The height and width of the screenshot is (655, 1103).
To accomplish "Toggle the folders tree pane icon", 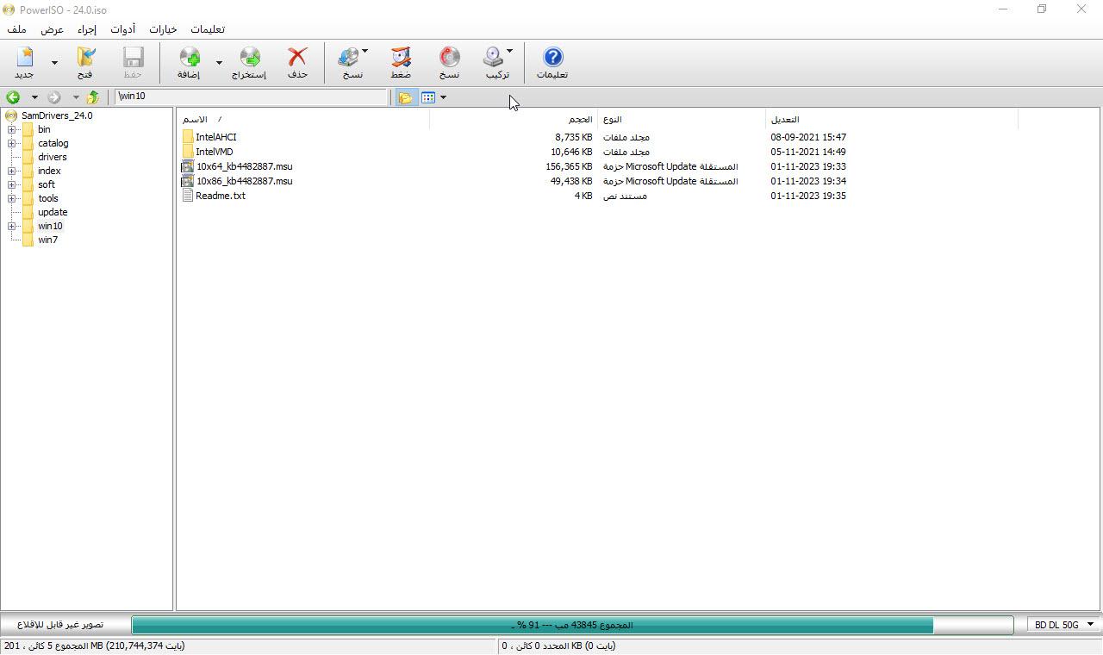I will point(404,97).
